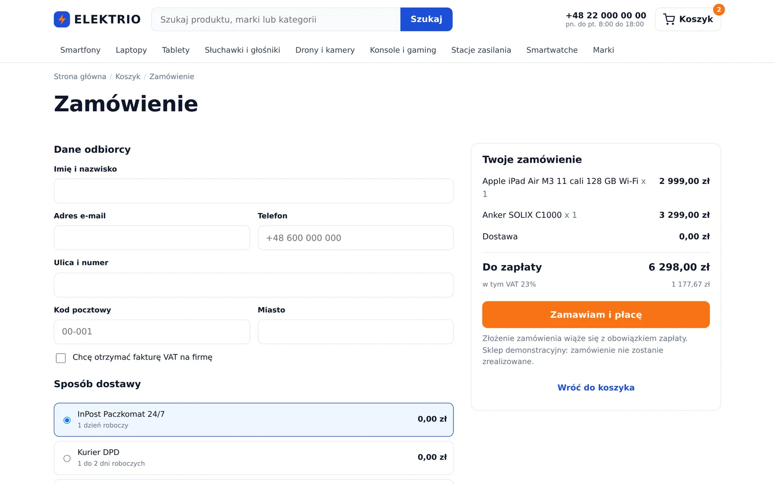Image resolution: width=775 pixels, height=484 pixels.
Task: Click Wróć do koszyka link
Action: click(596, 388)
